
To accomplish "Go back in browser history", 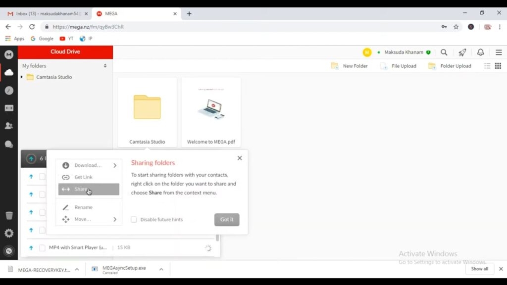I will tap(8, 27).
